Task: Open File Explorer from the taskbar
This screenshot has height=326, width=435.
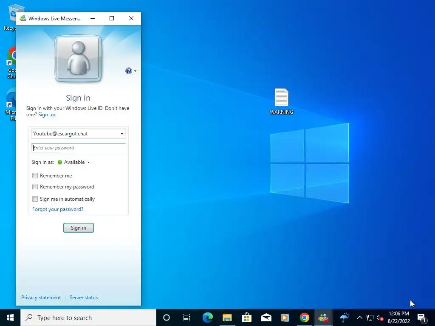Action: 227,318
